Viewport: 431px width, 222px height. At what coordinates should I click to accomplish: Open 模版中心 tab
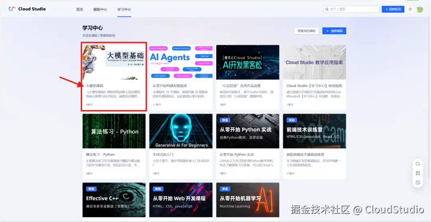pos(100,9)
